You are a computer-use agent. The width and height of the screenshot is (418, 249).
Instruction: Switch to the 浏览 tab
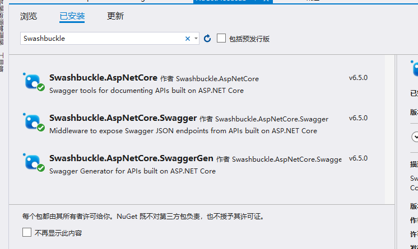(x=29, y=16)
